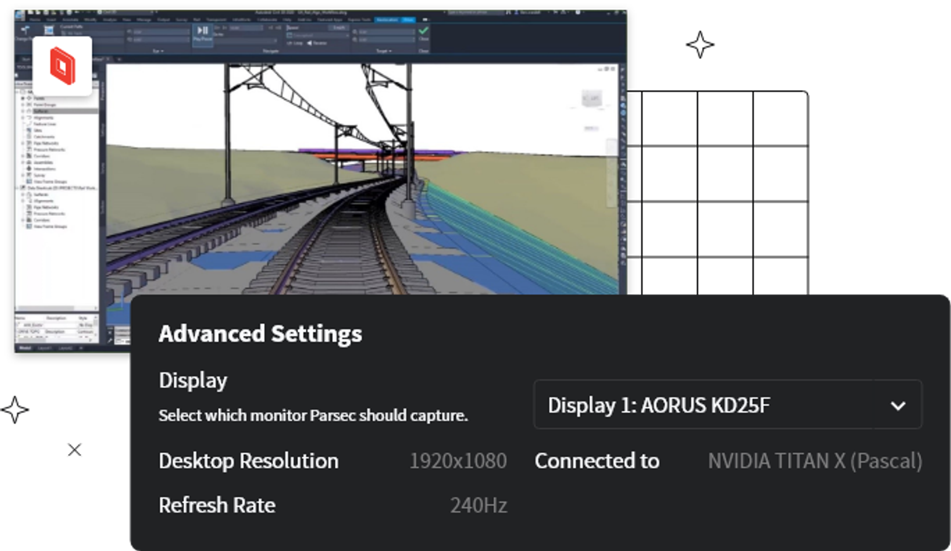
Task: Expand the Eye panel dropdown in ribbon
Action: (x=158, y=51)
